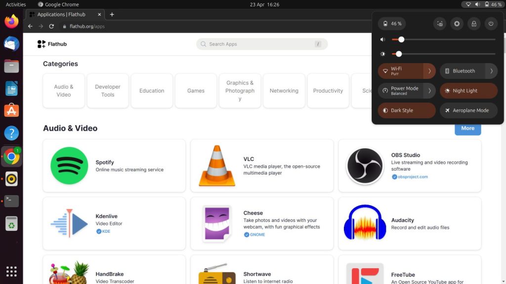Open the power off menu icon
Image resolution: width=506 pixels, height=284 pixels.
(491, 24)
